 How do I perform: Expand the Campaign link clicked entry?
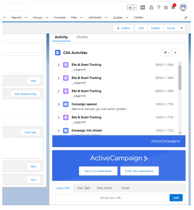click(x=58, y=131)
